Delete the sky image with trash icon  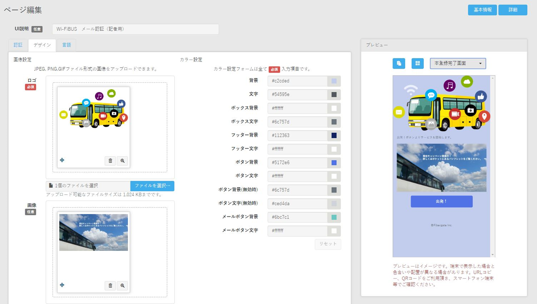coord(110,286)
